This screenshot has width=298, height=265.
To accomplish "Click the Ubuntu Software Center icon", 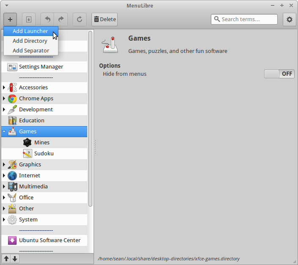I will point(12,240).
